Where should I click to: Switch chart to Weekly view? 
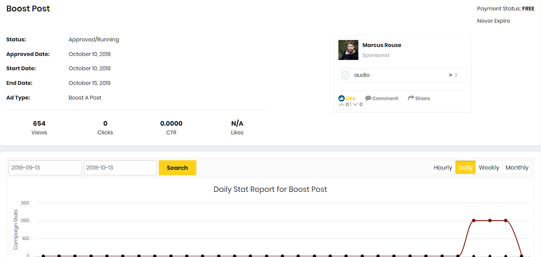point(489,167)
